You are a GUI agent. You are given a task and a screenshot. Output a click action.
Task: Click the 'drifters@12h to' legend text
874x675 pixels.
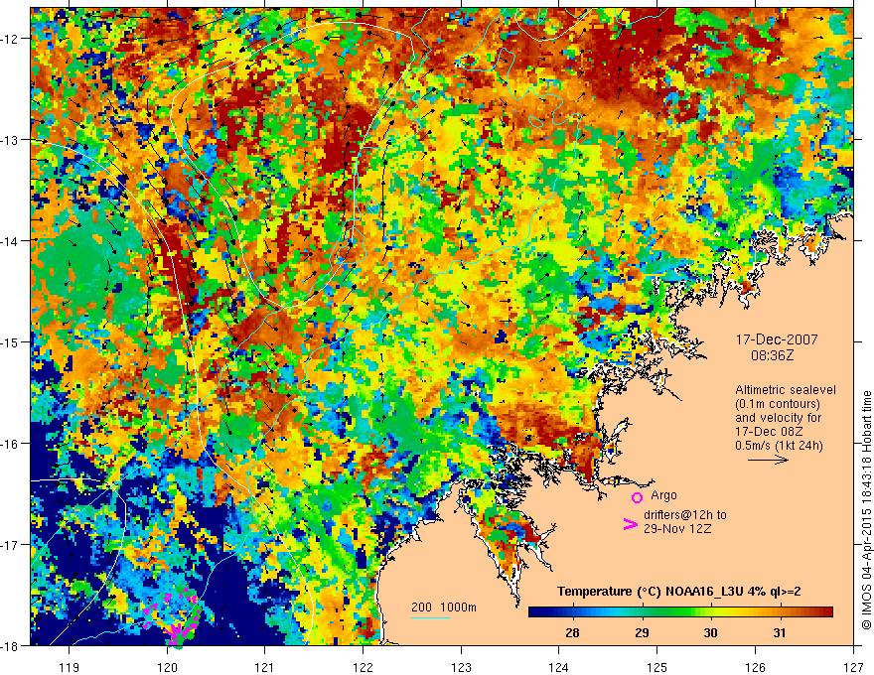click(x=685, y=515)
